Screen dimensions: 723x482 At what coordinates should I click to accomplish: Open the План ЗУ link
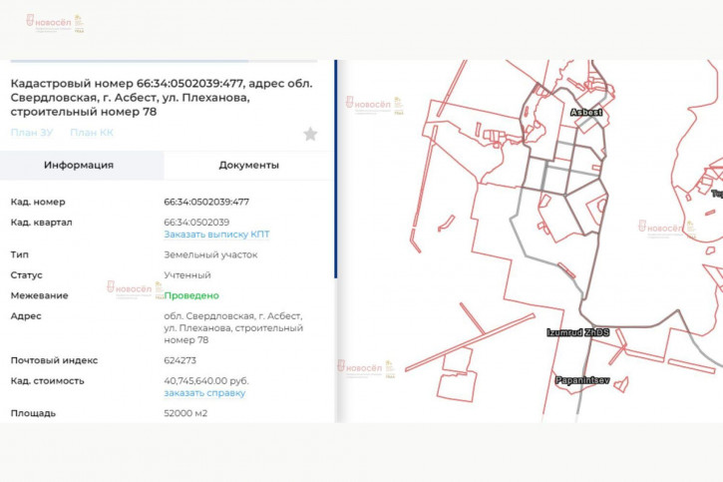click(x=32, y=133)
